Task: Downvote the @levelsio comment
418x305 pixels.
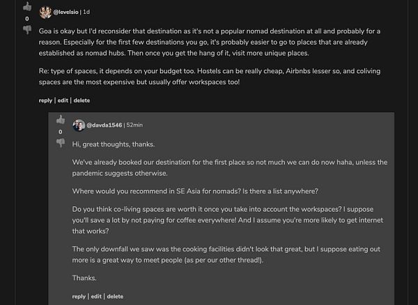Action: [27, 29]
